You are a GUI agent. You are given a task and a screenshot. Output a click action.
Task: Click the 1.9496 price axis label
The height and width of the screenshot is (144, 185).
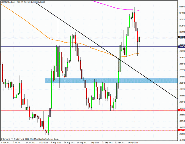[181, 77]
